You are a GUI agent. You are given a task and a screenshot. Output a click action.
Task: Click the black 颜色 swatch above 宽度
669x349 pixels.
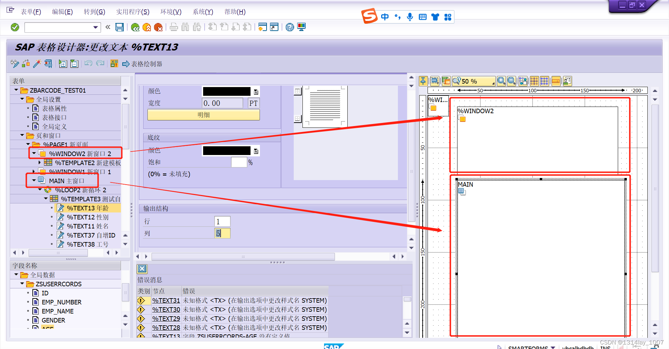point(226,92)
